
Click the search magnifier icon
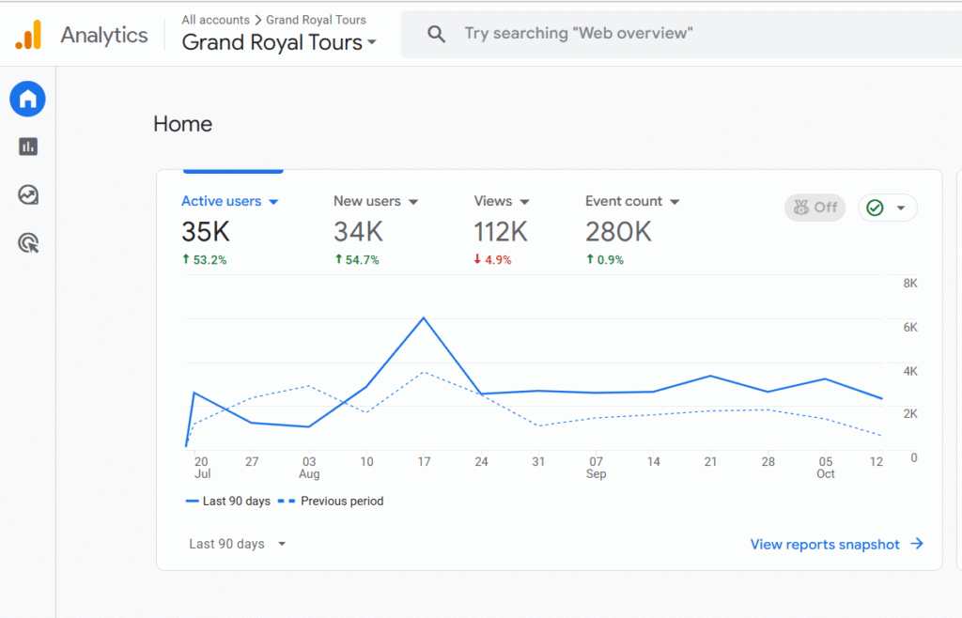pyautogui.click(x=436, y=35)
